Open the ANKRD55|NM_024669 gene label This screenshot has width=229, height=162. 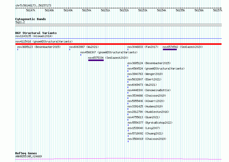[29, 156]
